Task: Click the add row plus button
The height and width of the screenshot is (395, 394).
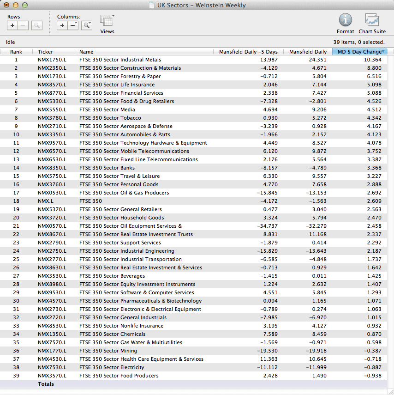Action: point(12,25)
